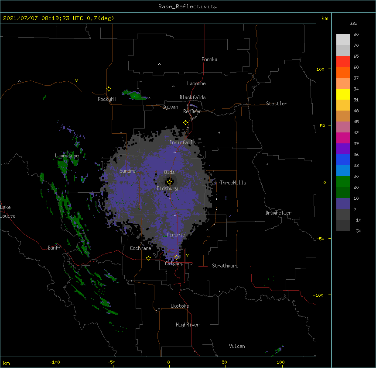
Task: Pick the bright green 20-30 dBZ swatch
Action: [x=343, y=182]
